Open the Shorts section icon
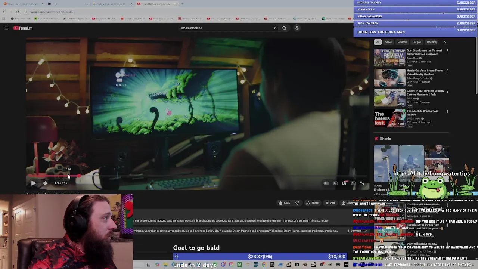Screen dimensions: 478x269 376,139
